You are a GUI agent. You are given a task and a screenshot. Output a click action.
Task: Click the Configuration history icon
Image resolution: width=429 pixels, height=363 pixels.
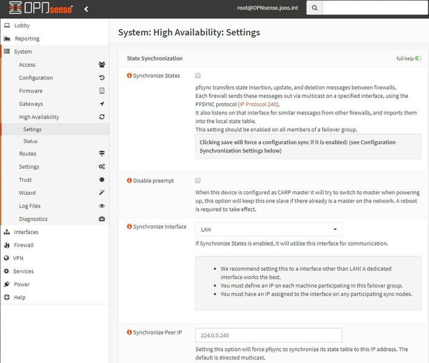point(102,77)
